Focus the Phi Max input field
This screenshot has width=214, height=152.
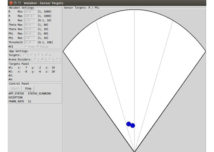pos(30,34)
